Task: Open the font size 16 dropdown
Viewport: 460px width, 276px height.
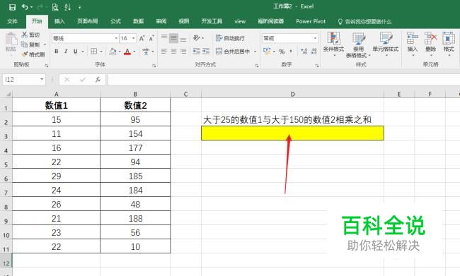Action: point(134,38)
